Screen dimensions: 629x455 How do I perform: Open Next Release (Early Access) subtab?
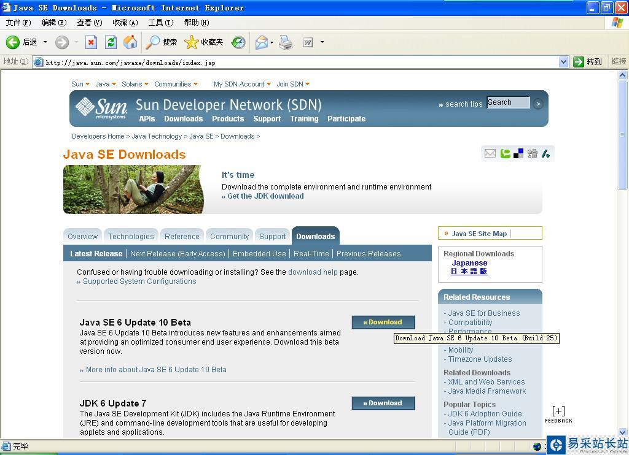[178, 253]
